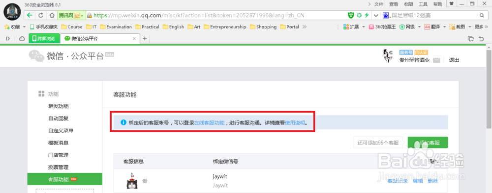Open the Practical bookmark folder

[148, 27]
